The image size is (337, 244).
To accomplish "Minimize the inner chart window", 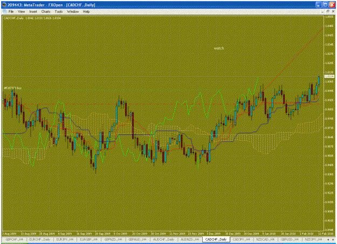I will [322, 11].
